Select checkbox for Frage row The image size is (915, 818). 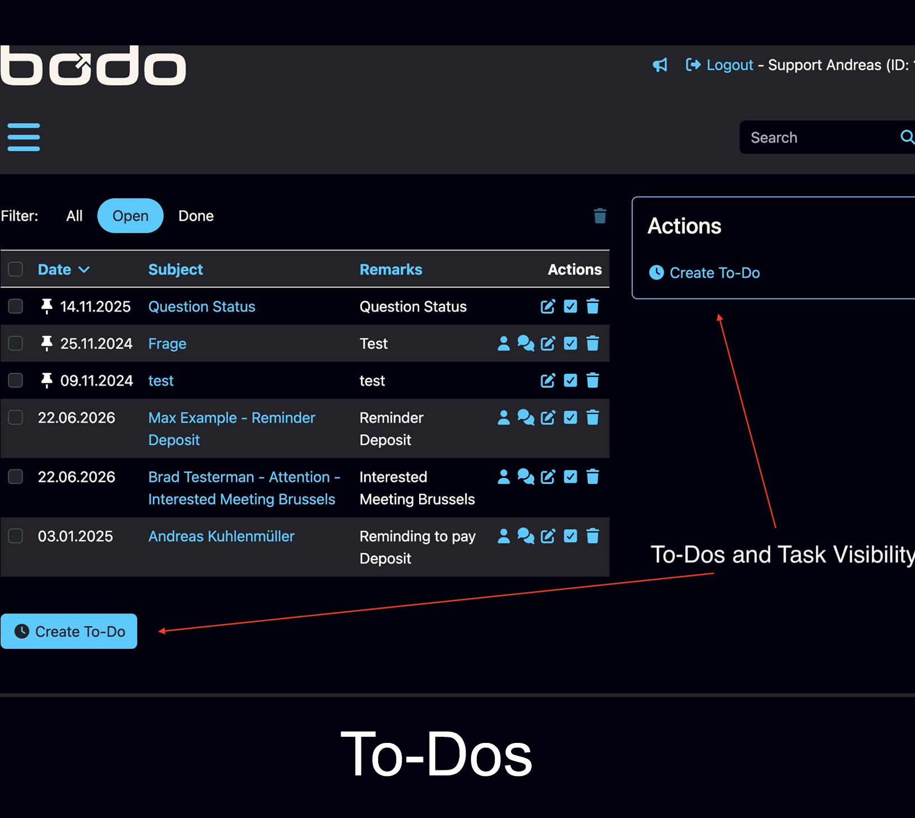pos(16,343)
